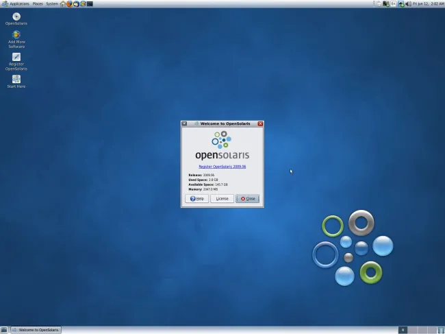The width and height of the screenshot is (445, 334).
Task: Click the Register OpenSolaris 2009.06 link
Action: [x=222, y=167]
